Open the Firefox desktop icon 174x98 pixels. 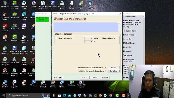click(5, 38)
